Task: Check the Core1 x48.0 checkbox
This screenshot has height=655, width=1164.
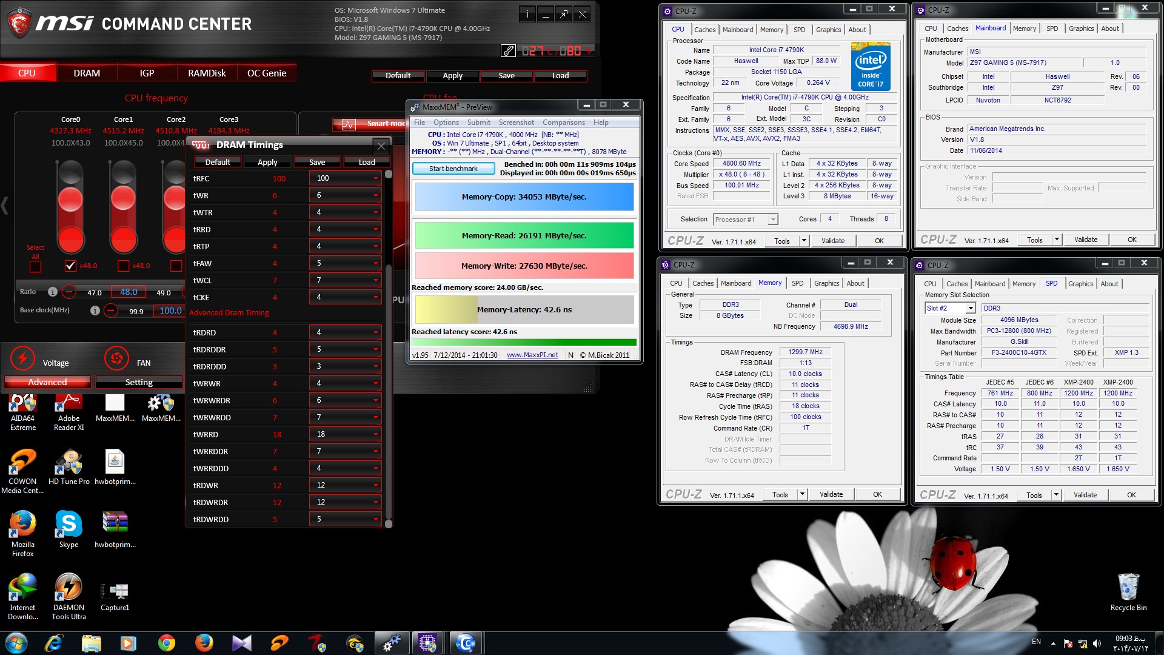Action: click(x=123, y=266)
